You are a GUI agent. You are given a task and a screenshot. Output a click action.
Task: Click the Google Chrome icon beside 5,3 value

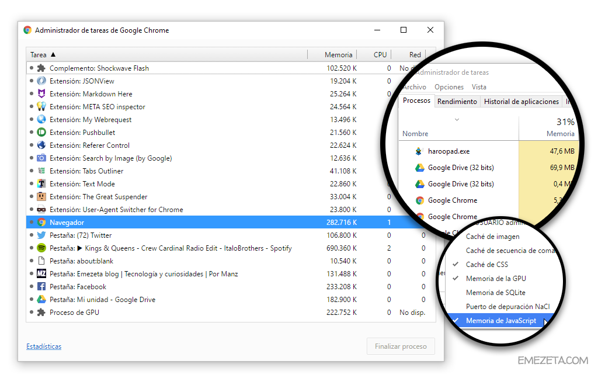419,200
